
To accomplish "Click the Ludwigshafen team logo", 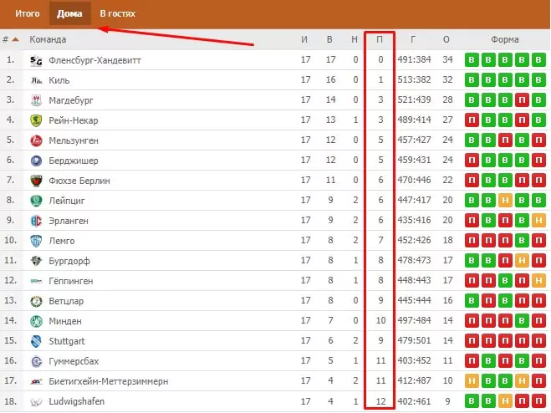I will (x=36, y=401).
